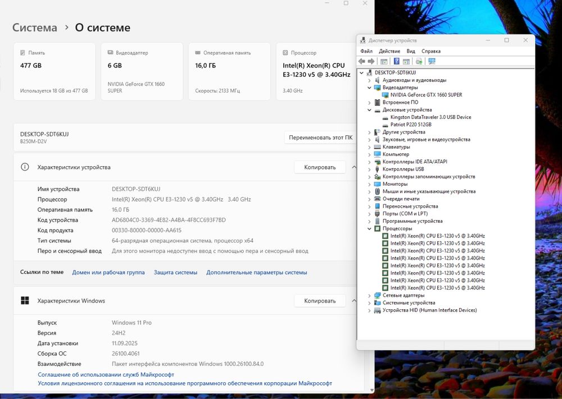This screenshot has width=562, height=399.
Task: Click the icon beside Другие устройства
Action: [377, 132]
